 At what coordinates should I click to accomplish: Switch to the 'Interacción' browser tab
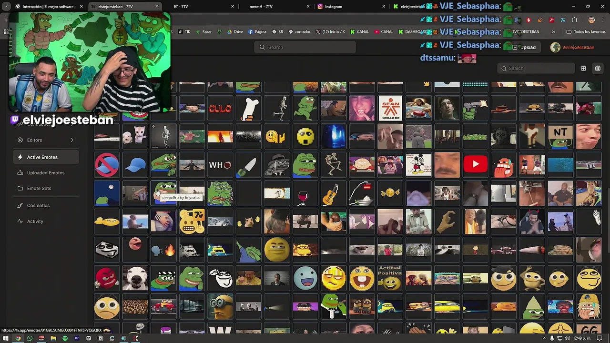pyautogui.click(x=48, y=7)
